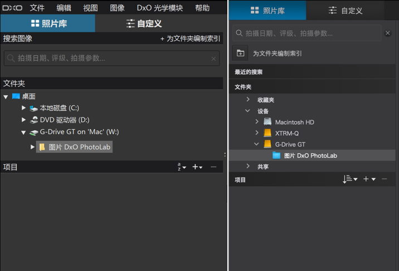The width and height of the screenshot is (399, 271).
Task: Open a-z sort dropdown in Windows 项目 header
Action: pos(182,167)
